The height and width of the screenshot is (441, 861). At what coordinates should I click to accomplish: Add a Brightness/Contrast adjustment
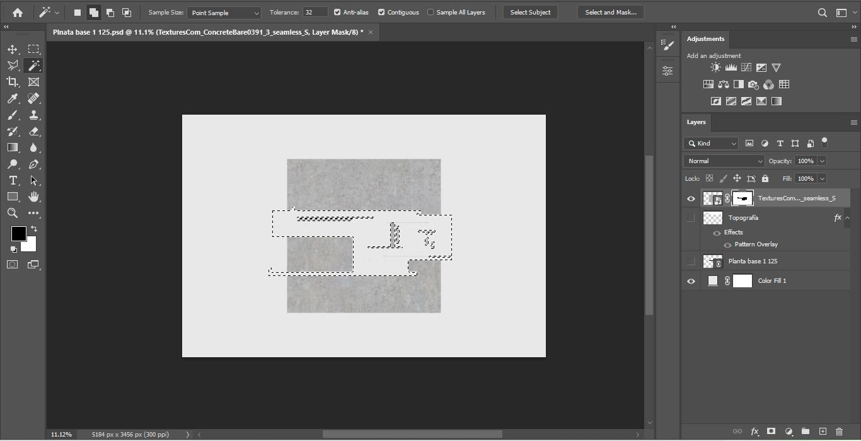pyautogui.click(x=715, y=67)
